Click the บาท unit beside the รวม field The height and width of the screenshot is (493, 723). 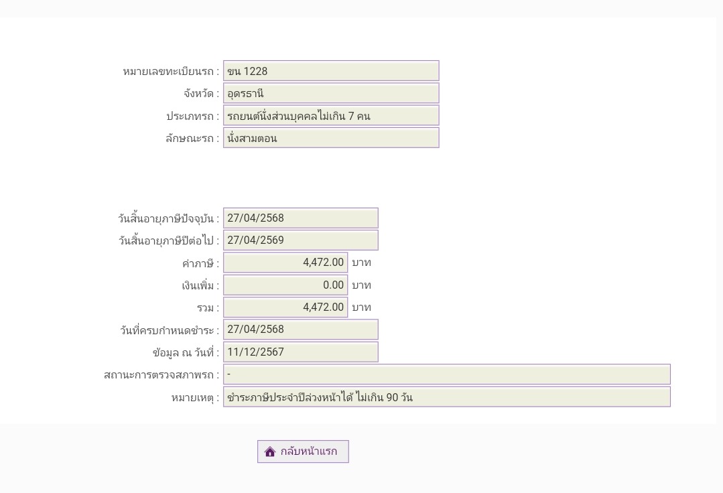click(361, 307)
